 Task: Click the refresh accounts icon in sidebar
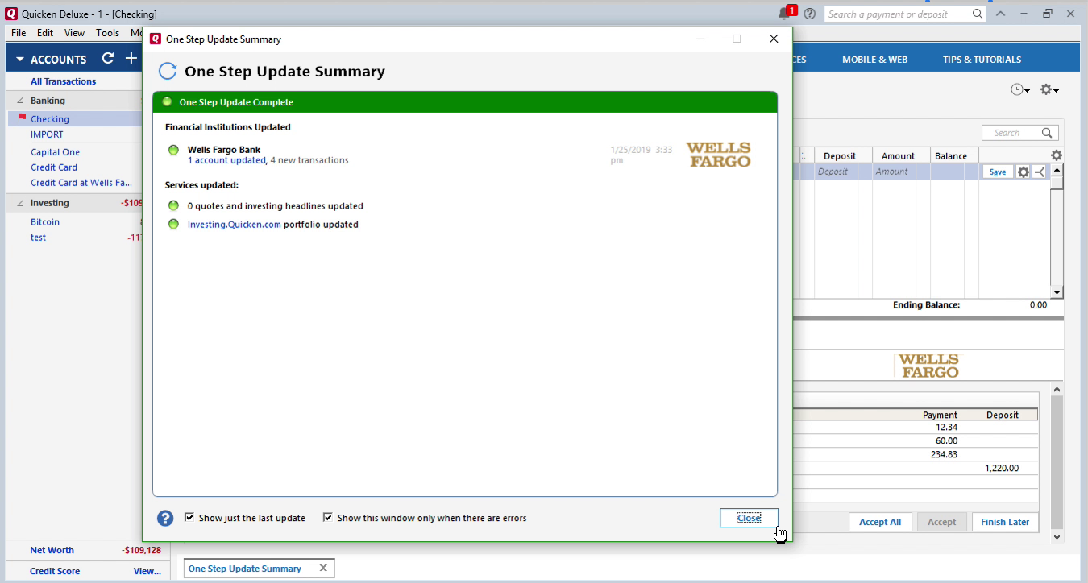(x=108, y=58)
